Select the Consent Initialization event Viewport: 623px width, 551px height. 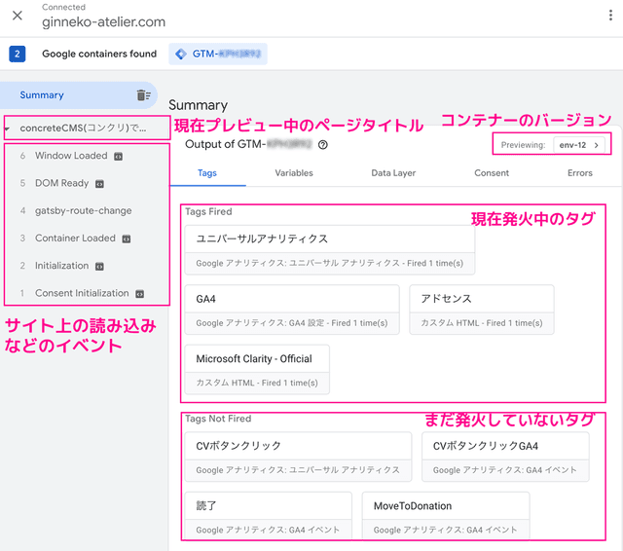(x=82, y=293)
